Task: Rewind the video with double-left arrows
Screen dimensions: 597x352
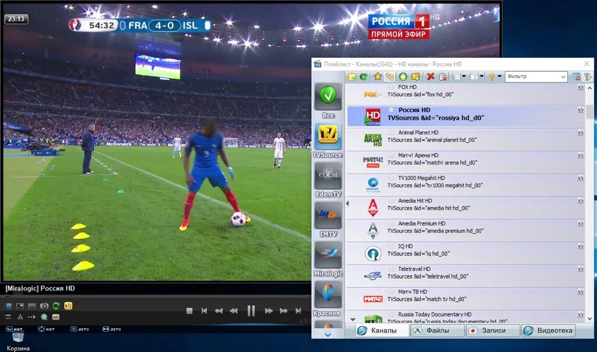Action: (x=233, y=311)
